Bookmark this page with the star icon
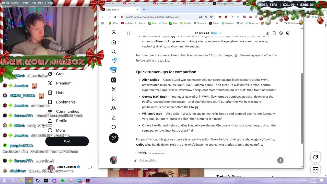This screenshot has height=184, width=327. pos(211,17)
